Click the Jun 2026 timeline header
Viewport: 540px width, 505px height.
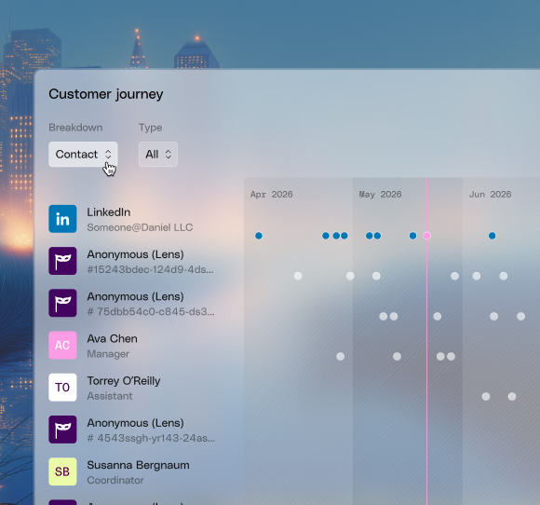pyautogui.click(x=490, y=195)
